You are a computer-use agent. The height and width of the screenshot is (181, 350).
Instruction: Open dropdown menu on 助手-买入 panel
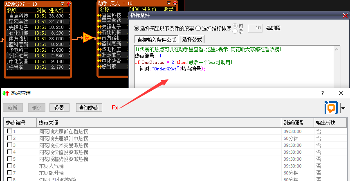[172, 4]
